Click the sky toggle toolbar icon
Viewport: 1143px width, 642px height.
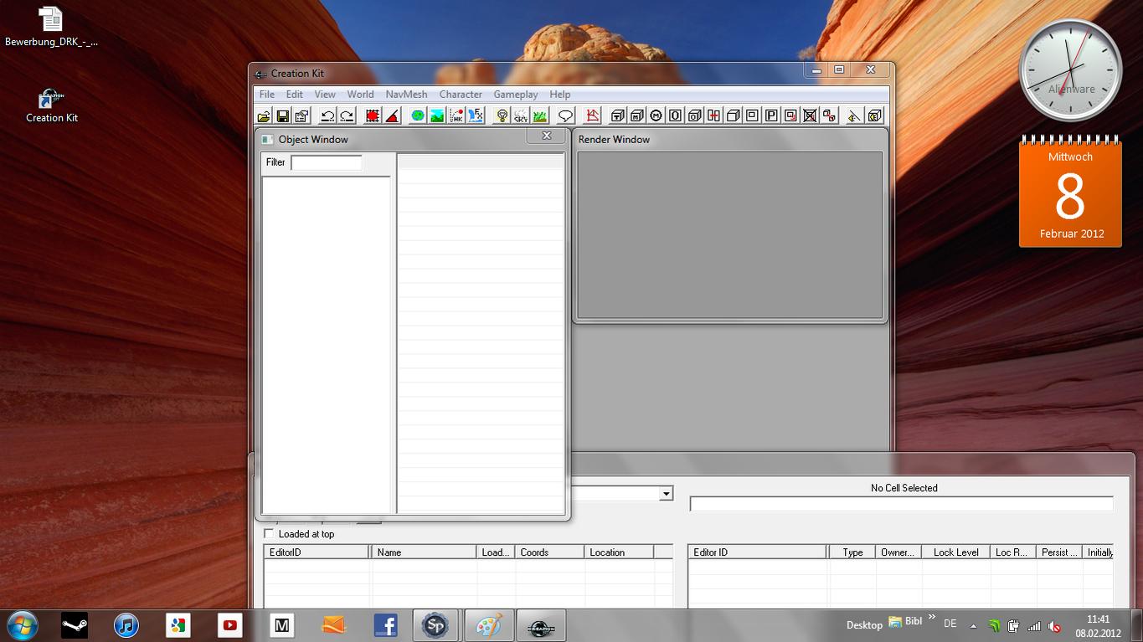521,116
